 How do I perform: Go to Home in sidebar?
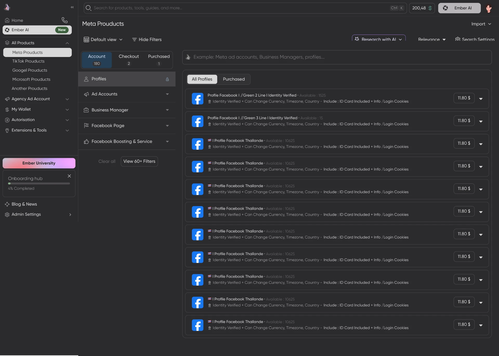coord(17,20)
